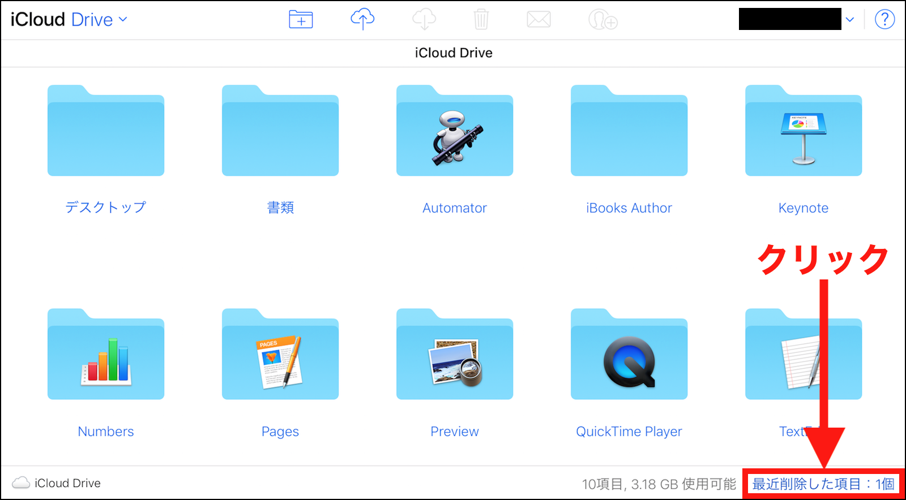The image size is (906, 500).
Task: Click the upload to iCloud icon
Action: (x=362, y=19)
